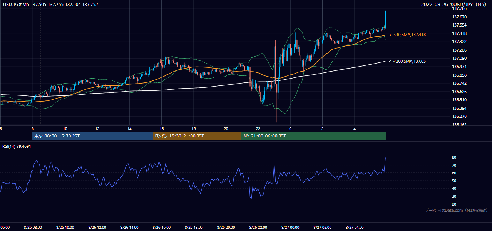
Task: Click the 8/26 20:00 bottom time label
Action: [226, 228]
